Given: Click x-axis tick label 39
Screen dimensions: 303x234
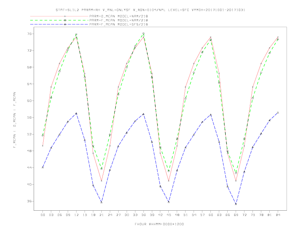Looking at the screenshot, I should 152,215.
